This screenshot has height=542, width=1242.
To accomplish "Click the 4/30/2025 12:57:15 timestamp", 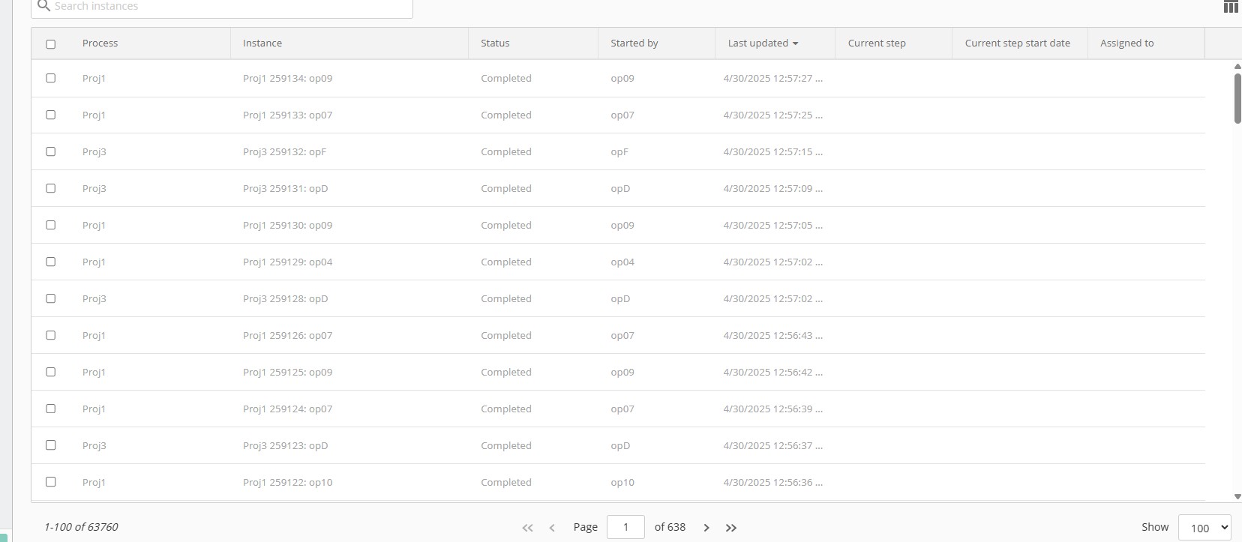I will 772,151.
